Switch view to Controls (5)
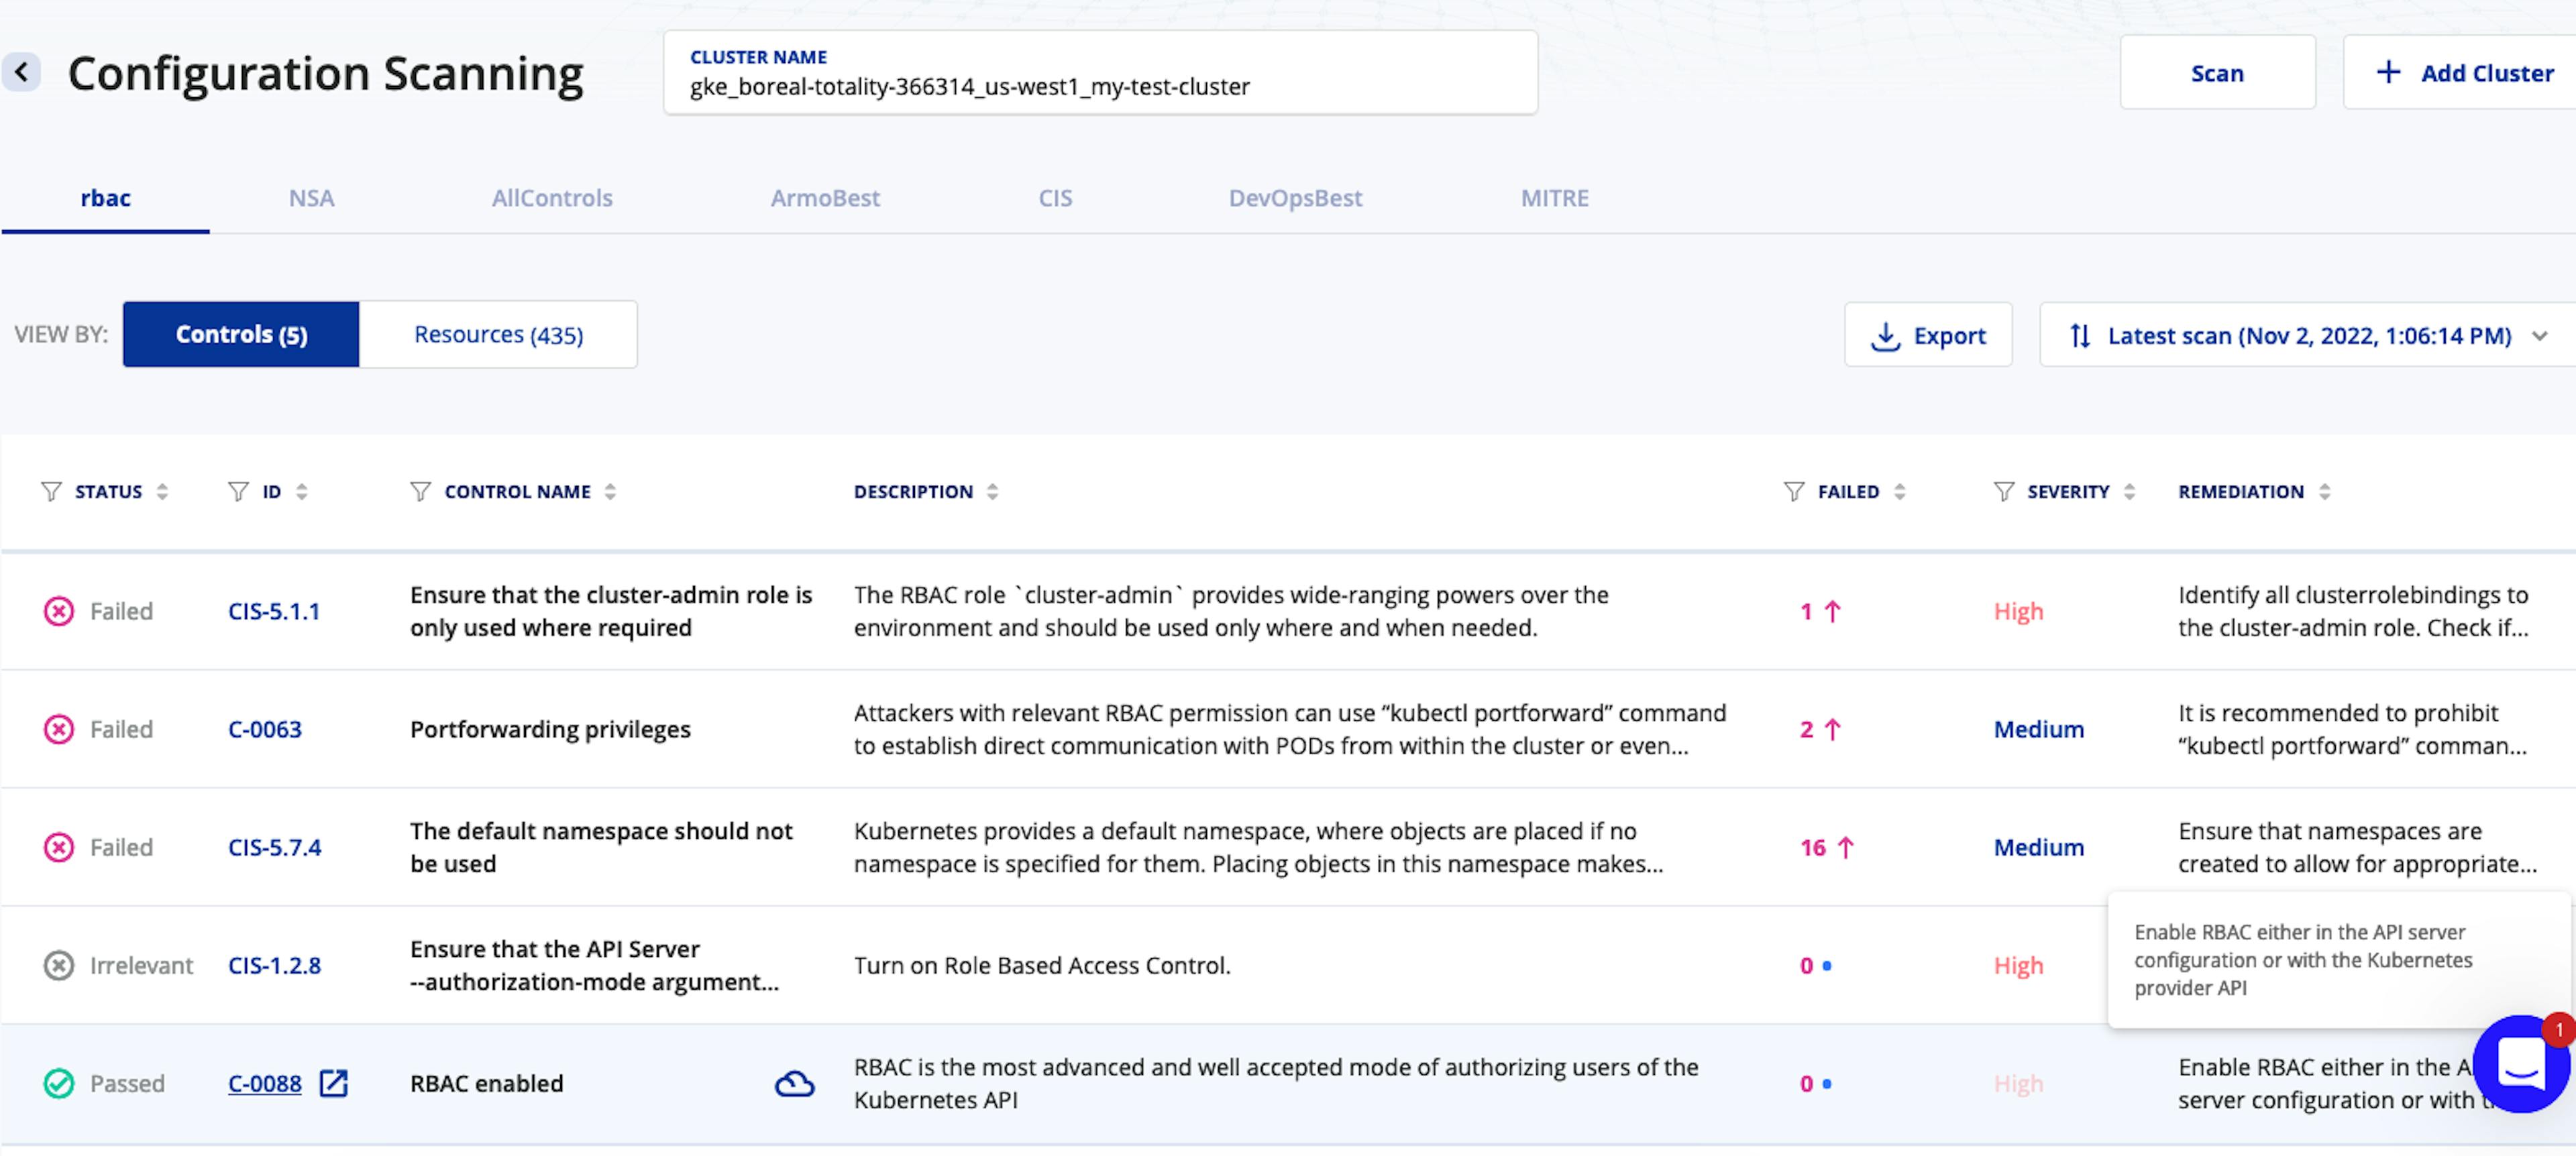This screenshot has height=1156, width=2576. [x=241, y=335]
